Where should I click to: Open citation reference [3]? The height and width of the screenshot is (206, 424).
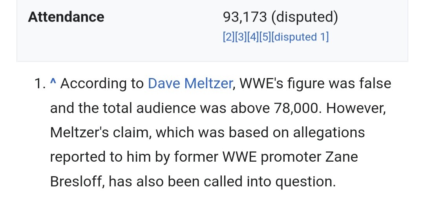(x=241, y=37)
